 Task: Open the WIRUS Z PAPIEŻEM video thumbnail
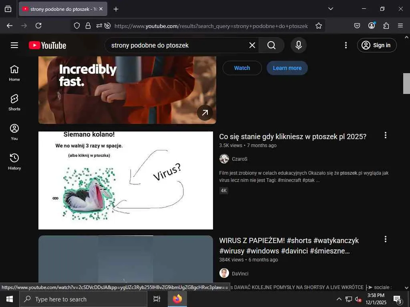point(126,259)
